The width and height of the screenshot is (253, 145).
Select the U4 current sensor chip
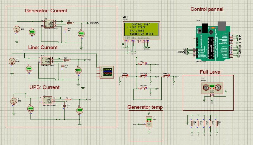(x=49, y=24)
